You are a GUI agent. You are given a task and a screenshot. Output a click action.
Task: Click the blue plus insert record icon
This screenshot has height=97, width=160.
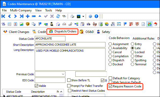coord(28,16)
